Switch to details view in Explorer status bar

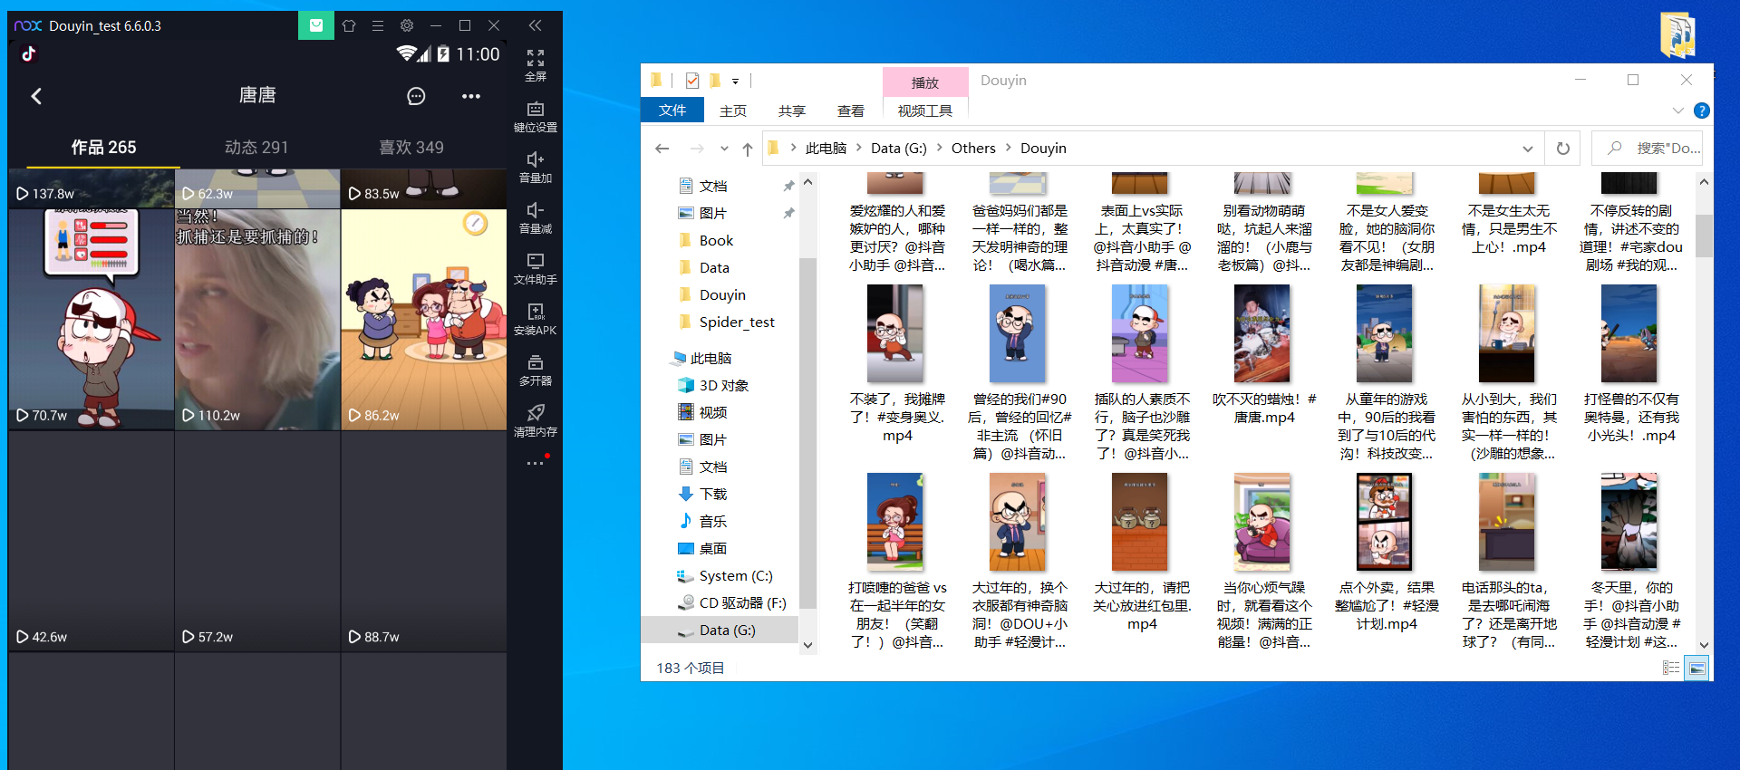[x=1671, y=669]
